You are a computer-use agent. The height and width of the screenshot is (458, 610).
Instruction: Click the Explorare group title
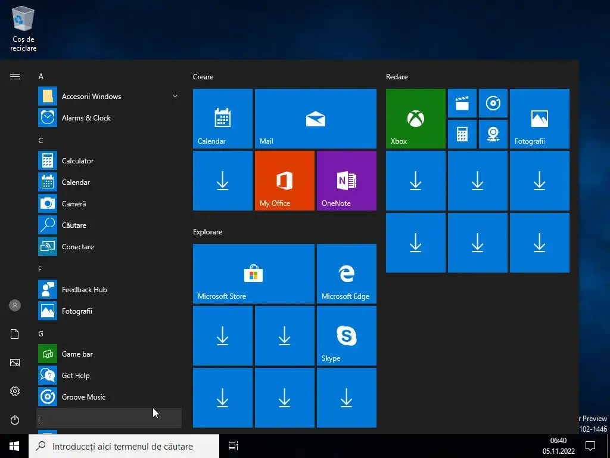pos(208,232)
